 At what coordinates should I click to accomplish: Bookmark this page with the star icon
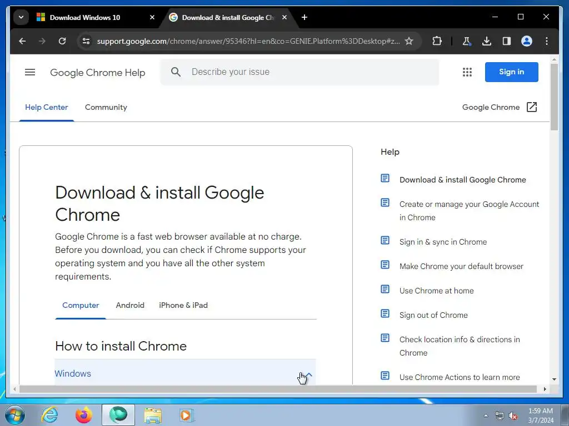409,41
